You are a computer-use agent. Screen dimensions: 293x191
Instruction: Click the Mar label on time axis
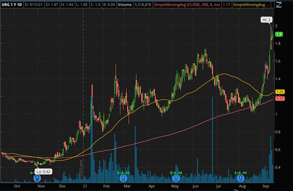[127, 186]
